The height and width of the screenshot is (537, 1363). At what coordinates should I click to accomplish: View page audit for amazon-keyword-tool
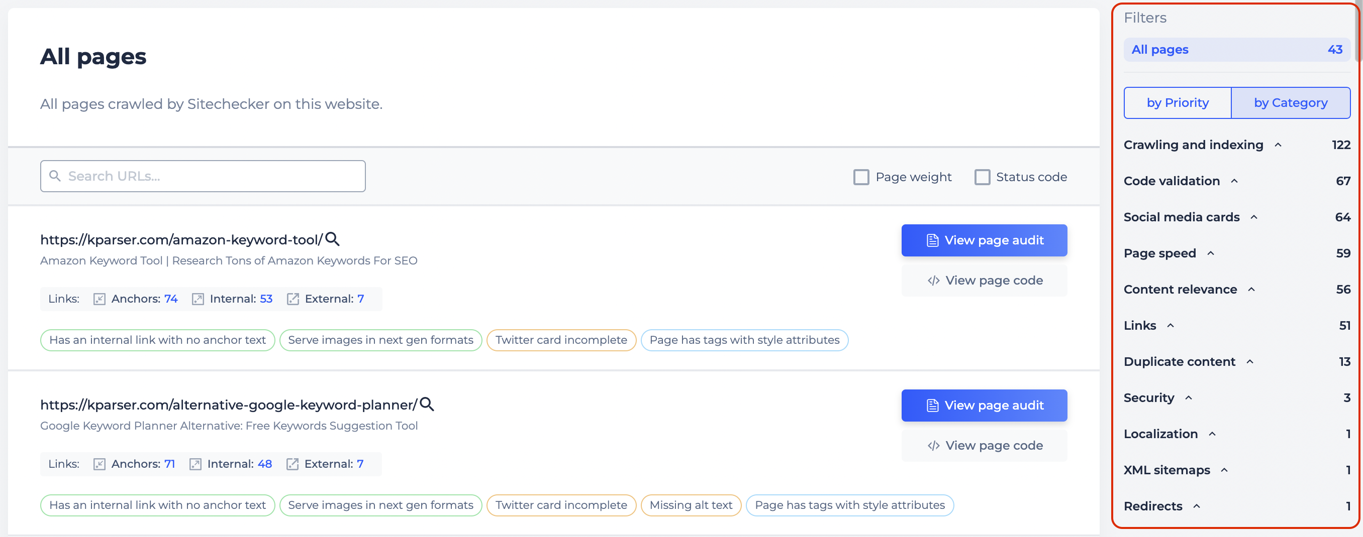[984, 240]
